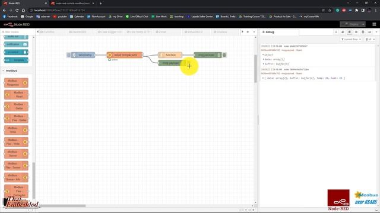Open the Facebook bookmark
Image resolution: width=380 pixels, height=213 pixels.
pos(10,17)
